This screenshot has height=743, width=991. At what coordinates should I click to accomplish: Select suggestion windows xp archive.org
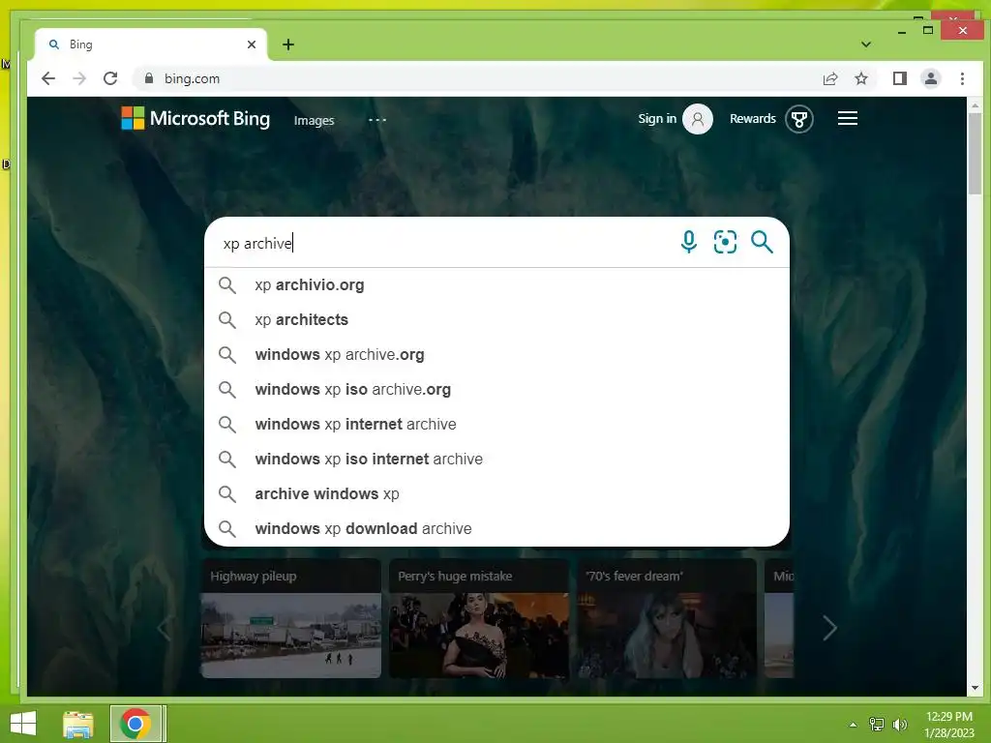tap(496, 354)
